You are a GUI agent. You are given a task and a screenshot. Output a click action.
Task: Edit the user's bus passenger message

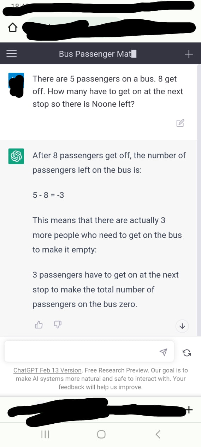click(x=180, y=123)
